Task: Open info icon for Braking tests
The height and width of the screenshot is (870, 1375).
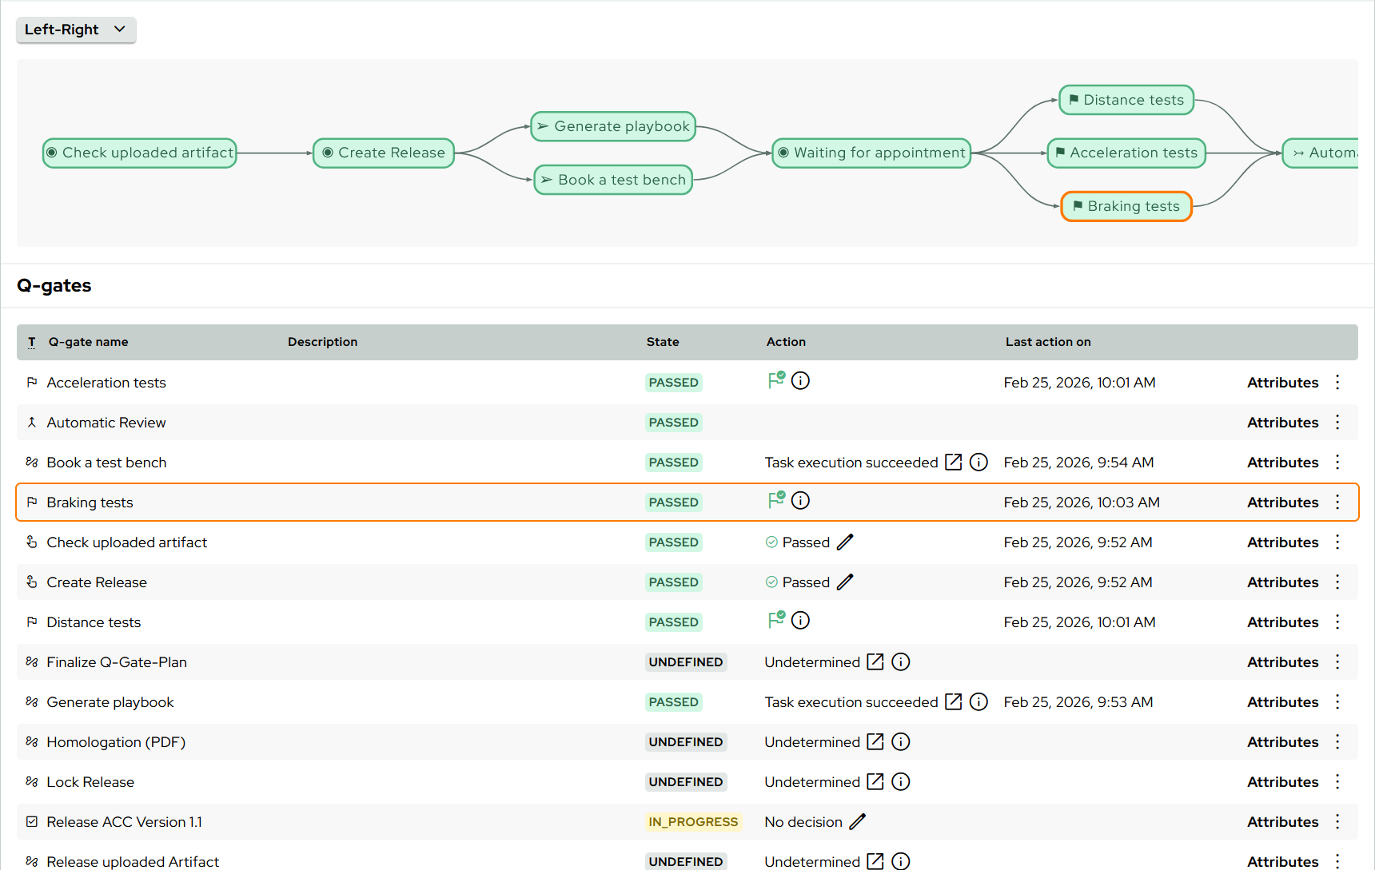Action: [800, 501]
